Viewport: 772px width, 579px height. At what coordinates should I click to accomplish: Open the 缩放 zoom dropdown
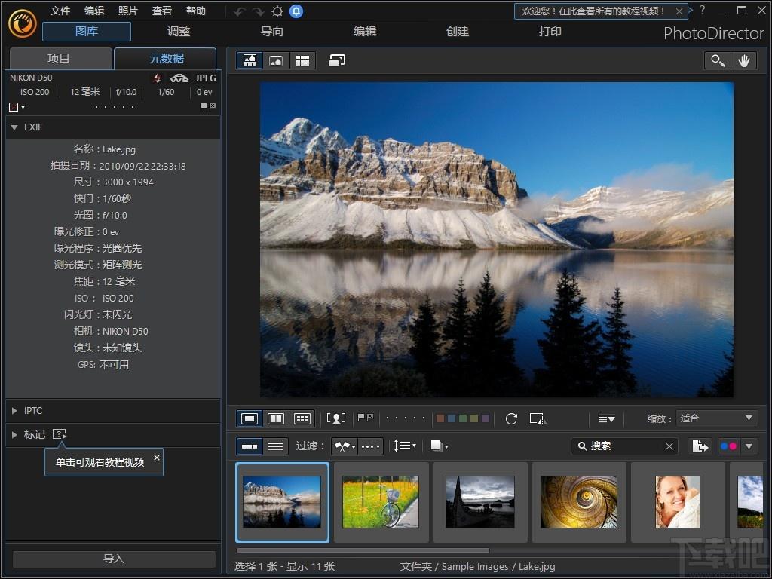[716, 418]
